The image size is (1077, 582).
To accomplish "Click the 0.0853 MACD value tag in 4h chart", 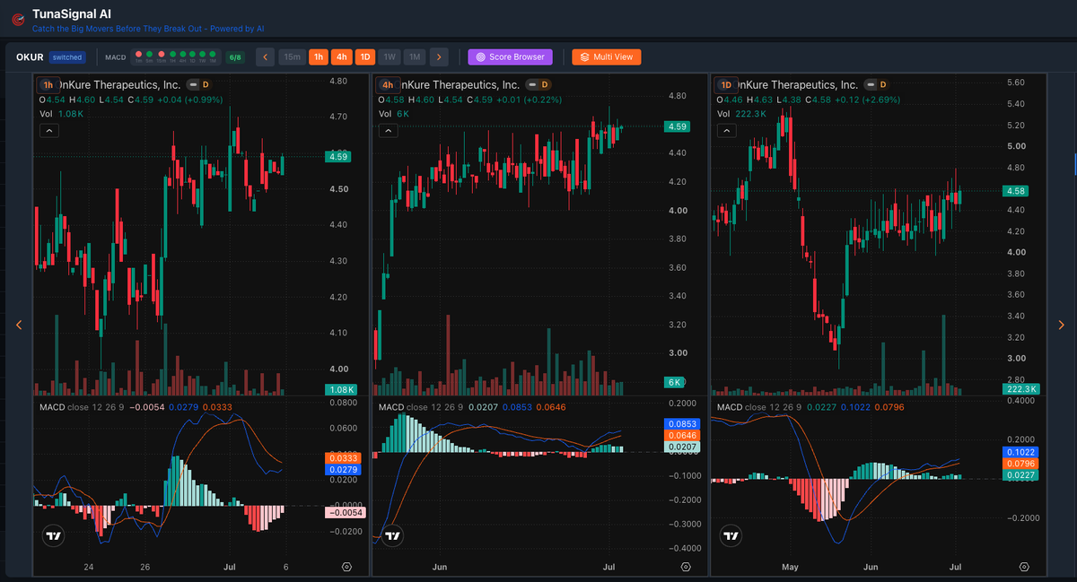I will pyautogui.click(x=680, y=423).
